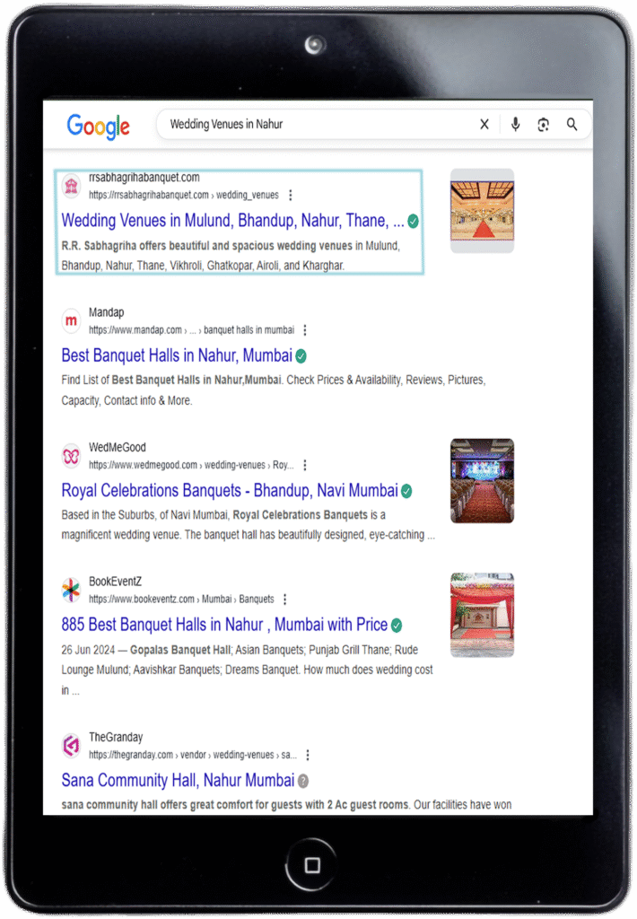The height and width of the screenshot is (919, 637).
Task: Open three-dot menu for Mandap result
Action: 305,330
